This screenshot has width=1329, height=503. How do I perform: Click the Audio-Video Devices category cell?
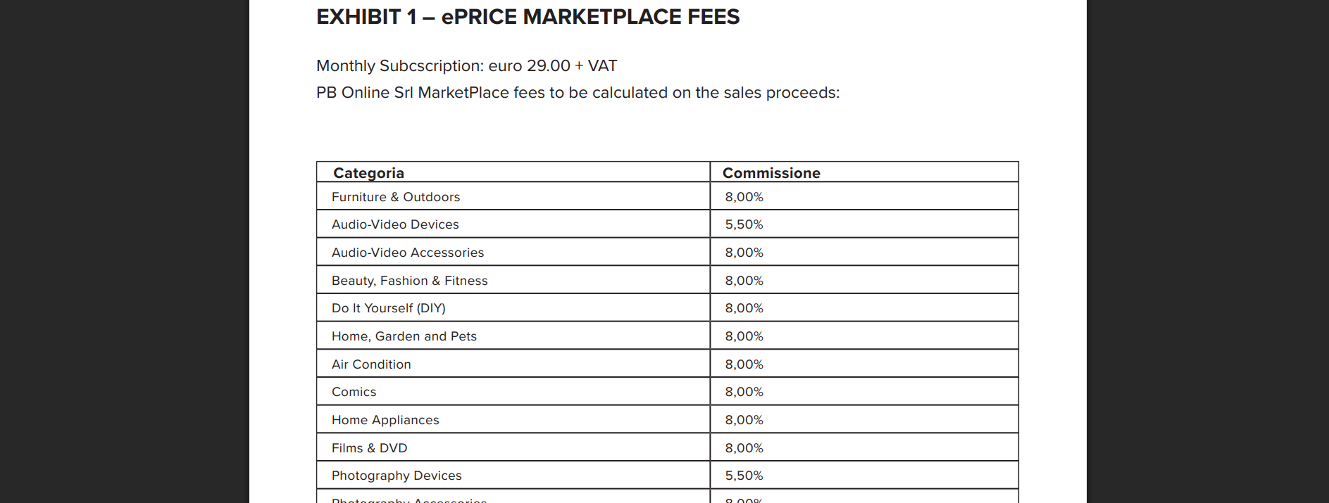click(x=395, y=224)
